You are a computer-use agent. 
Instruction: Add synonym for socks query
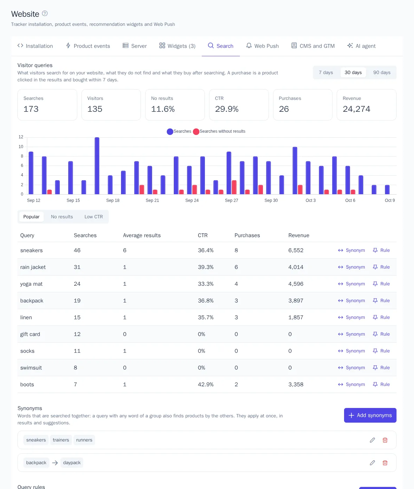(x=351, y=351)
